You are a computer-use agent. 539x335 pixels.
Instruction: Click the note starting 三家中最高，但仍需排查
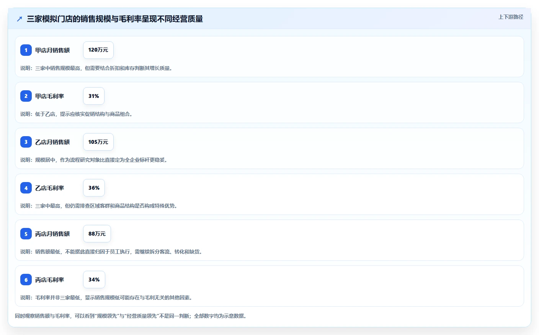pyautogui.click(x=99, y=206)
